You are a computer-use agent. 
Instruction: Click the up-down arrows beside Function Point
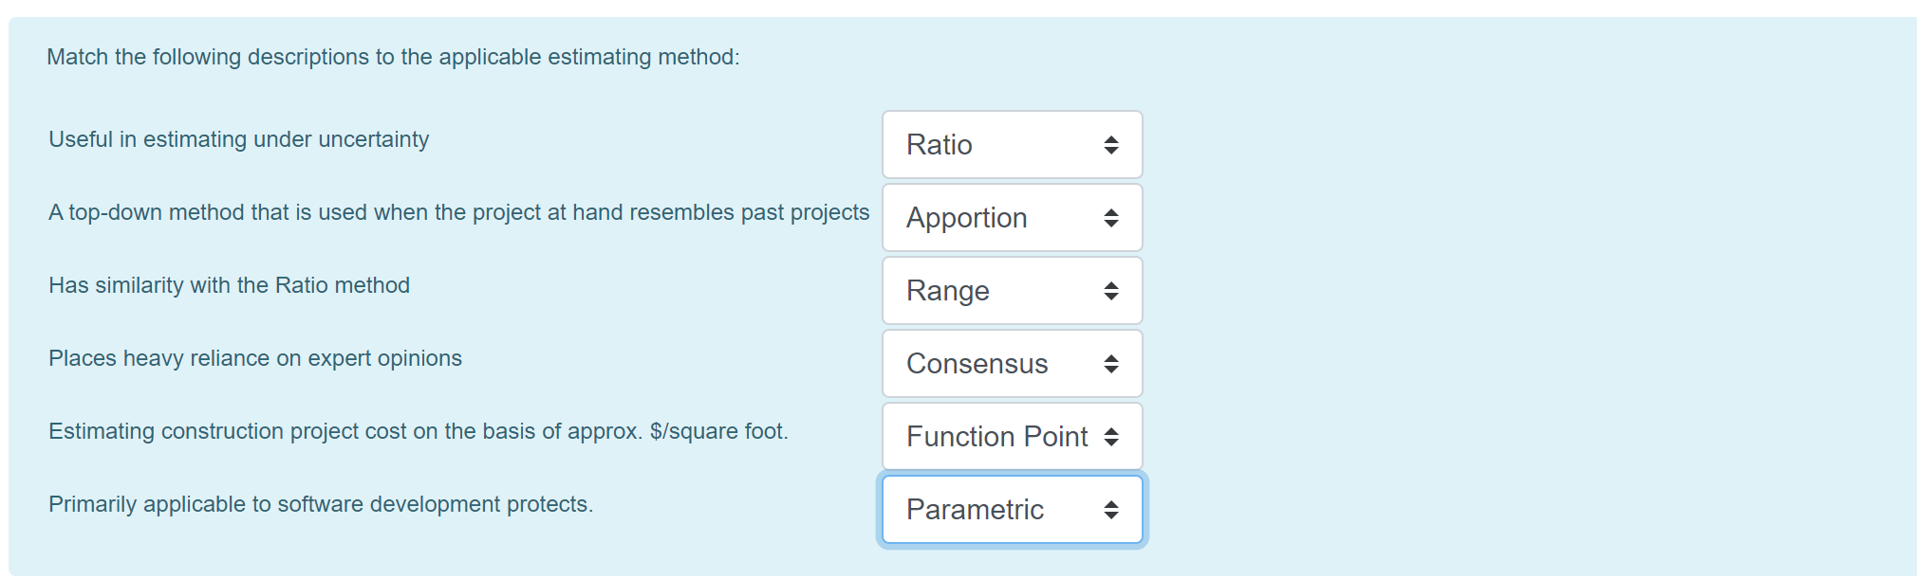pos(1111,437)
